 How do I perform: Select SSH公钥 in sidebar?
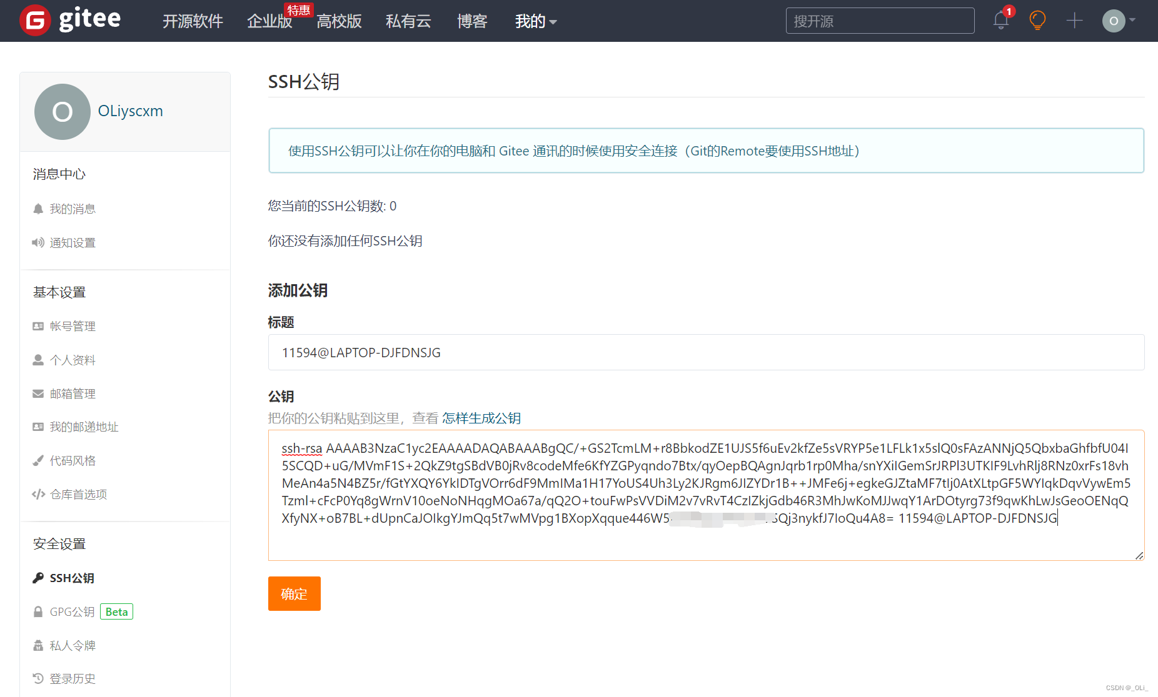[72, 578]
